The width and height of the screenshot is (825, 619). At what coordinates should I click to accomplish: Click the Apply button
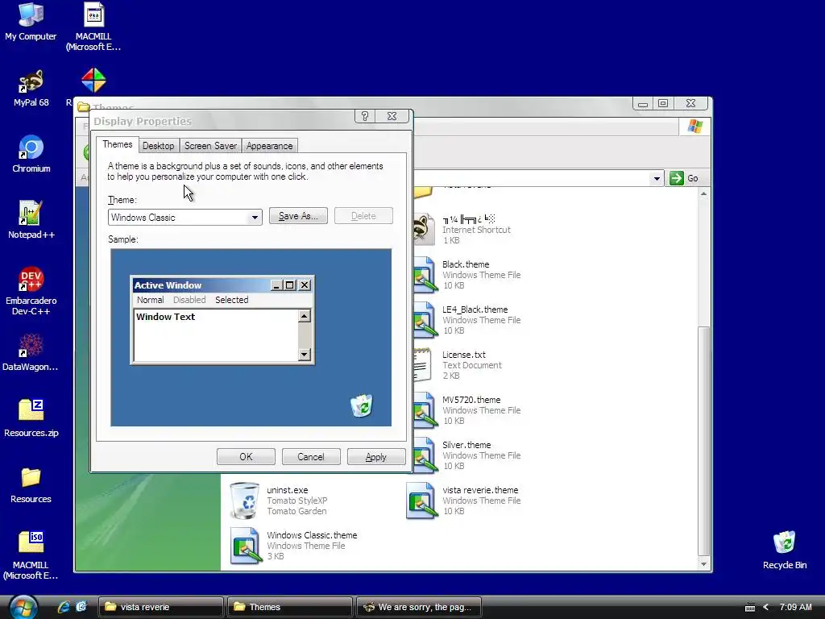[376, 457]
